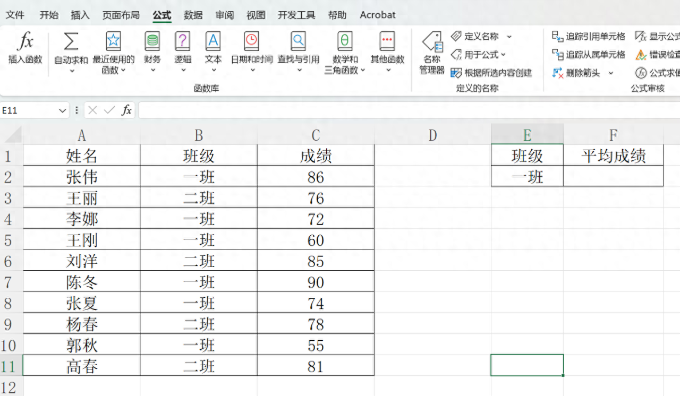The width and height of the screenshot is (680, 396).
Task: Click the formula bar fx icon
Action: click(x=126, y=110)
